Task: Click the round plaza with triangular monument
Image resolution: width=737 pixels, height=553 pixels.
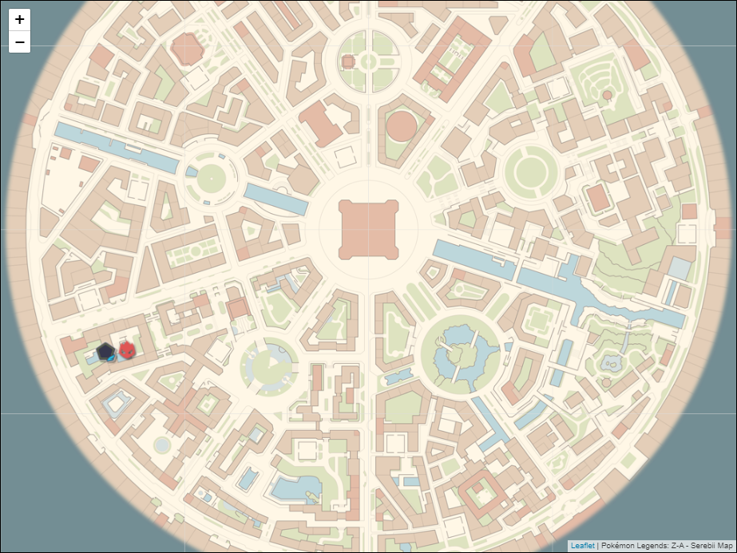Action: pyautogui.click(x=270, y=364)
